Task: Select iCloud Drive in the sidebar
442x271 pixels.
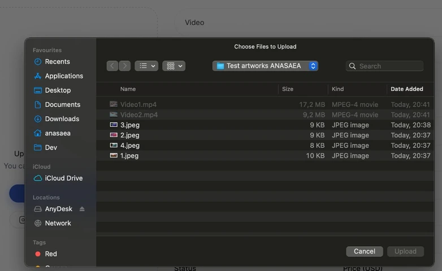Action: point(63,178)
